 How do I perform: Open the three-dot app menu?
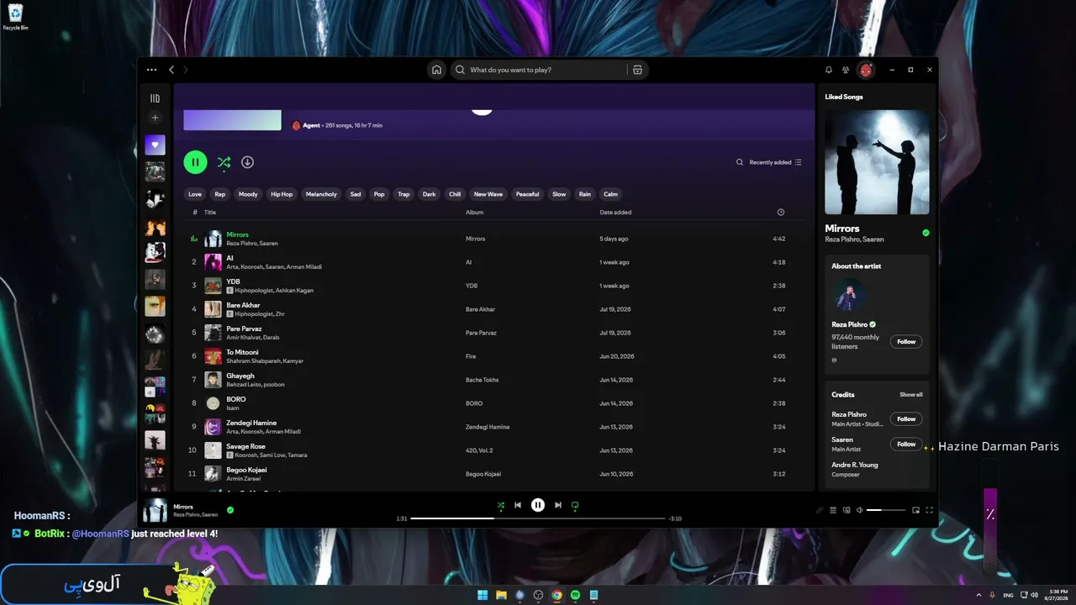151,70
